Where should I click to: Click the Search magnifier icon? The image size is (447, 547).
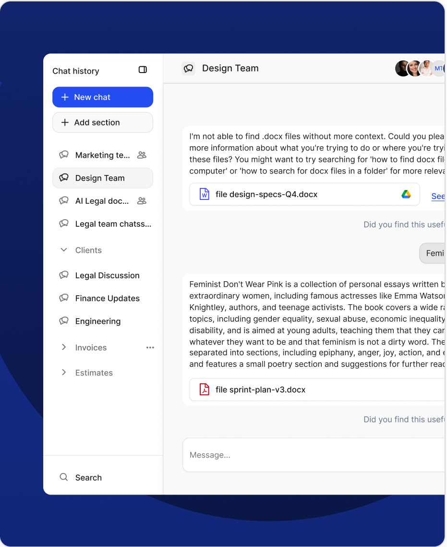(x=63, y=477)
